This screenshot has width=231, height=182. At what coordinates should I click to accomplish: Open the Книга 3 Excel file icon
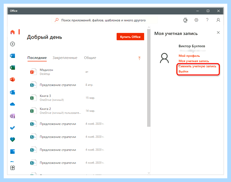click(34, 98)
